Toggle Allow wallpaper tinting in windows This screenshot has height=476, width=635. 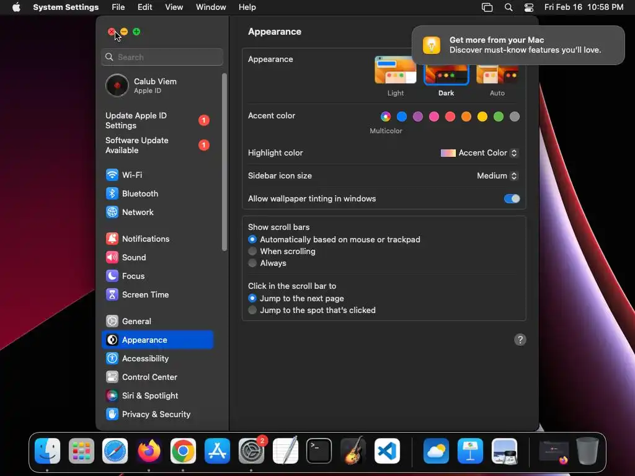pos(512,199)
